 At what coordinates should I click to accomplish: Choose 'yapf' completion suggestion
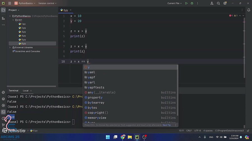(x=130, y=77)
